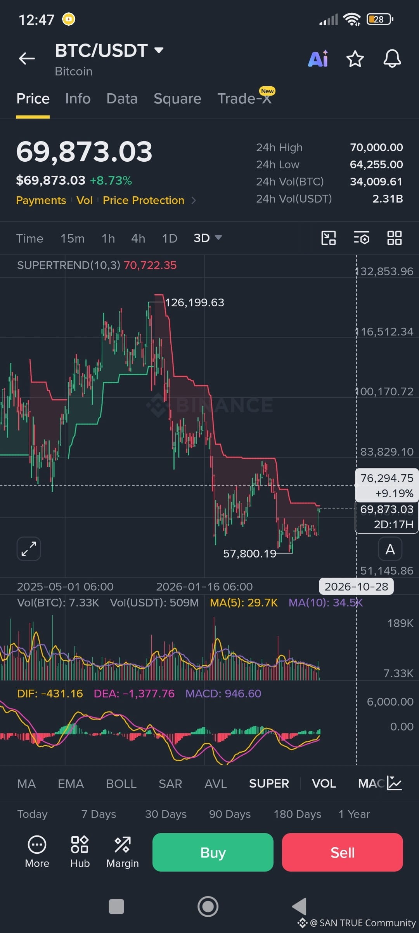Image resolution: width=419 pixels, height=933 pixels.
Task: Open the Hub icon
Action: [x=80, y=852]
